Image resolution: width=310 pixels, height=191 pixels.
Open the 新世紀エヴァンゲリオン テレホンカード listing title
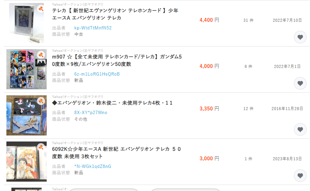115,14
